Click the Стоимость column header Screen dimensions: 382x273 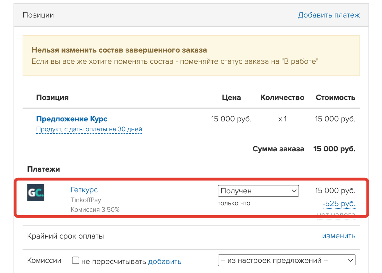pyautogui.click(x=336, y=97)
